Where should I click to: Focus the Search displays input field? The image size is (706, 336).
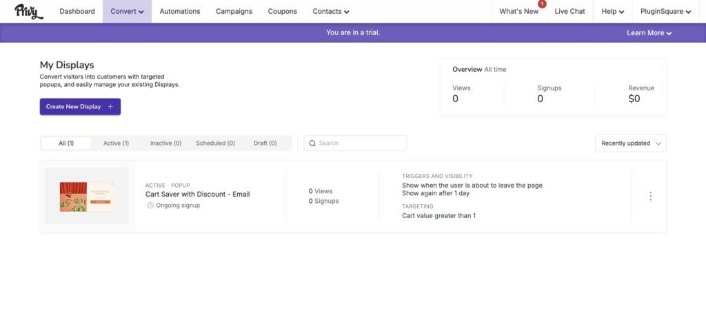[360, 144]
